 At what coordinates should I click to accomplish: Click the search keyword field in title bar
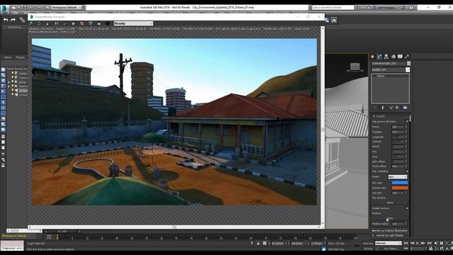click(333, 8)
